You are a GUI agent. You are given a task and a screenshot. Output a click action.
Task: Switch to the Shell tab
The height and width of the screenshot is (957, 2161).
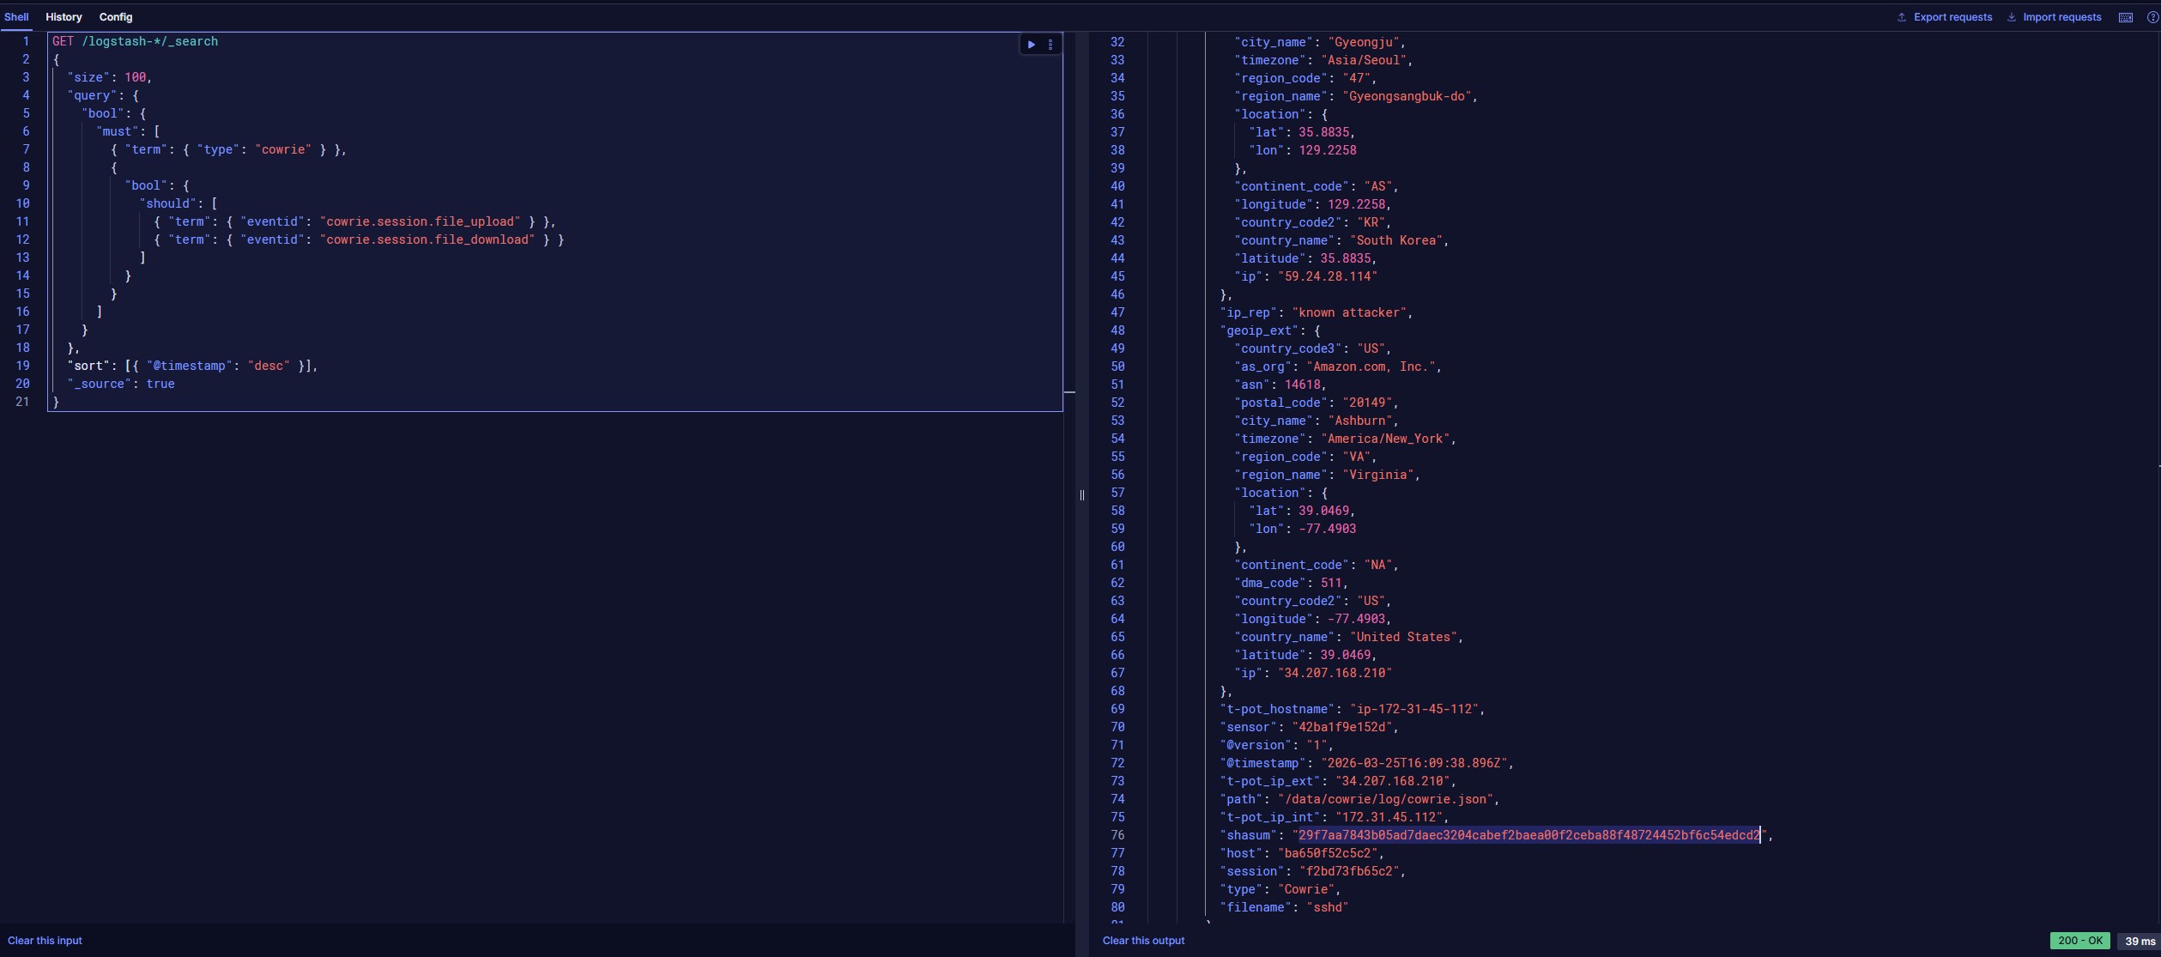(16, 17)
